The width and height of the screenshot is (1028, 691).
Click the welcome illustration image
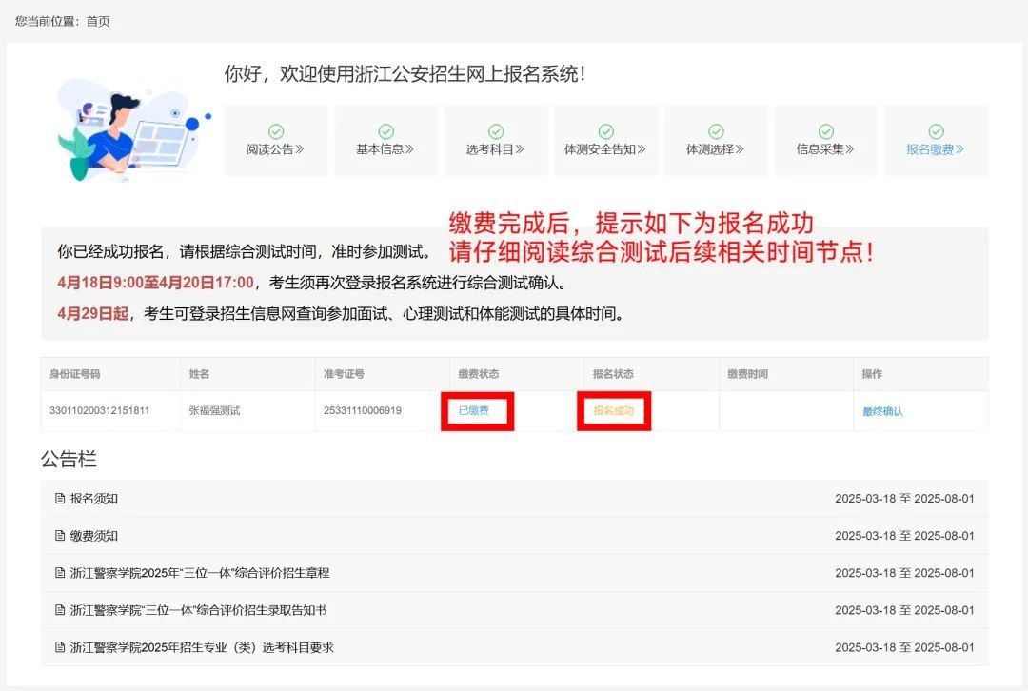(134, 129)
